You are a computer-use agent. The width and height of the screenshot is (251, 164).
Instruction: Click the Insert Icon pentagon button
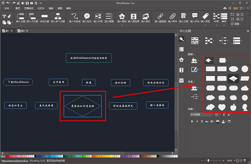(x=122, y=16)
